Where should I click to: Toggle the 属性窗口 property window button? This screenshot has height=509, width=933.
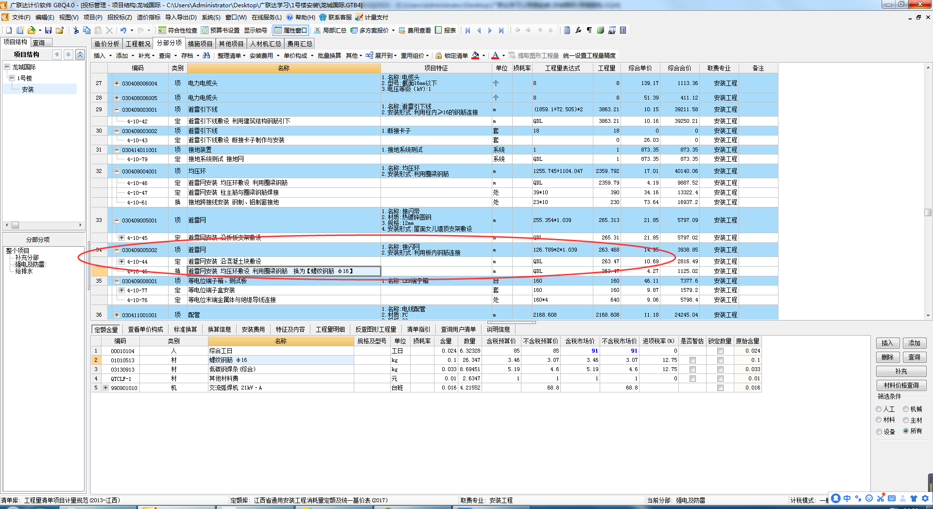pyautogui.click(x=291, y=30)
